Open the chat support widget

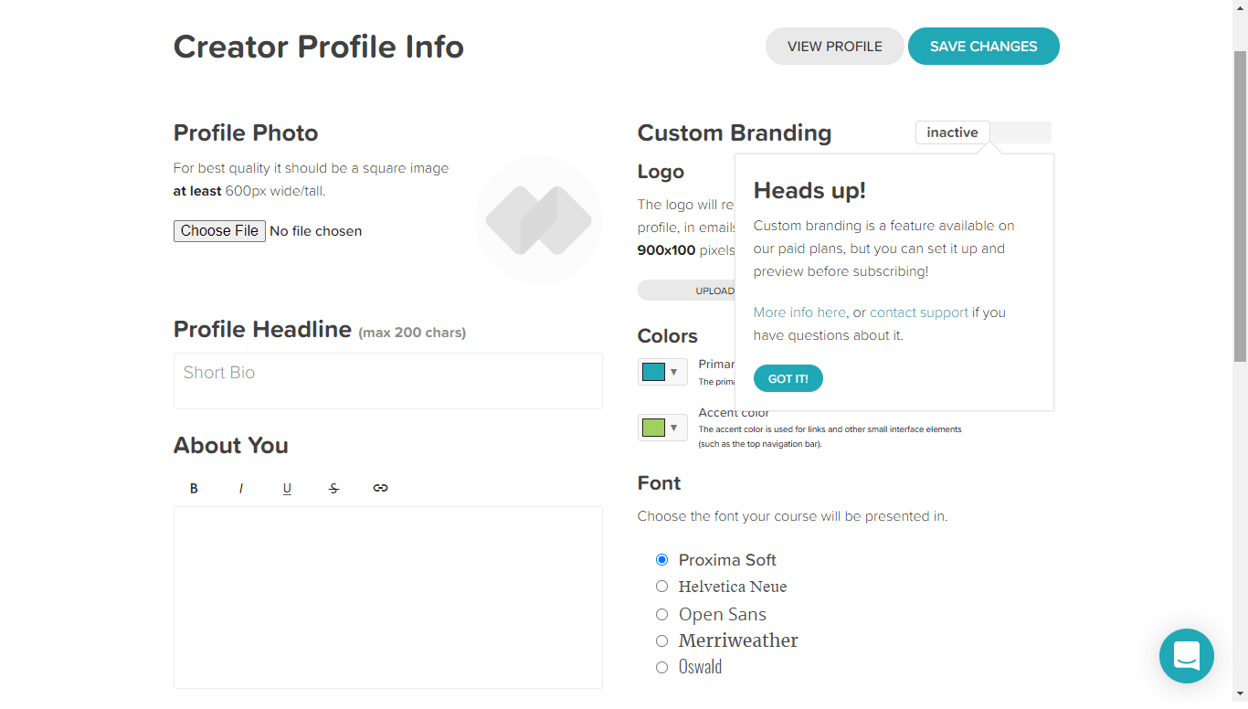1186,656
